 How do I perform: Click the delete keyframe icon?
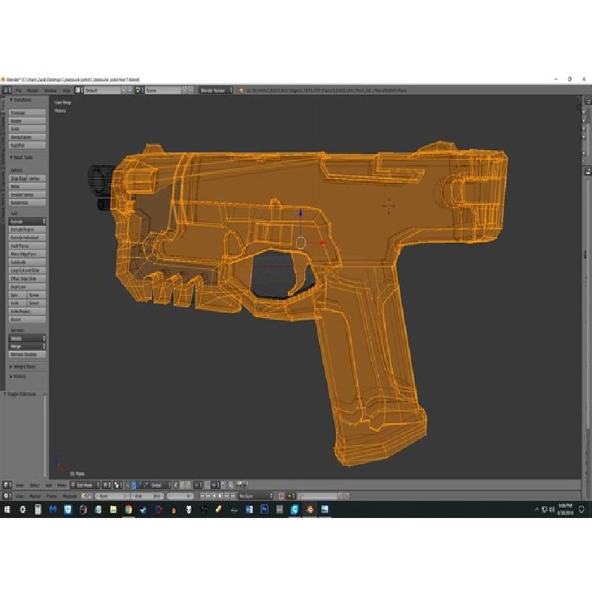(346, 496)
